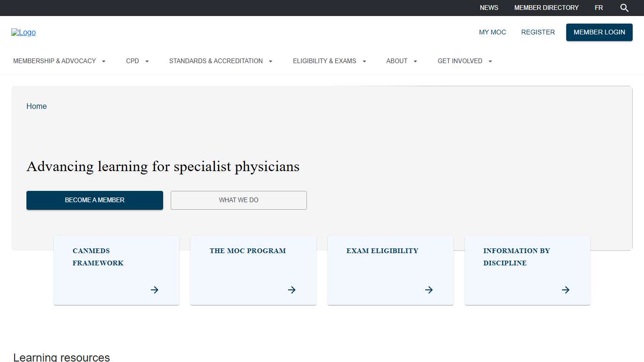Click the What We Do button

click(x=239, y=200)
